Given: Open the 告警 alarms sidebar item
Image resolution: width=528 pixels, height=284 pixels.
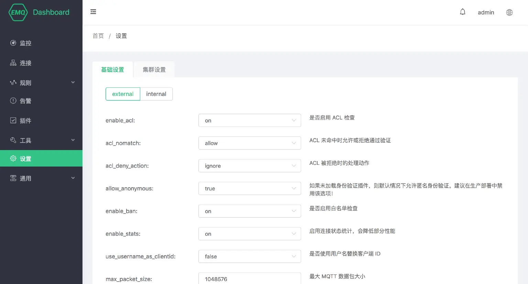Looking at the screenshot, I should click(x=25, y=101).
